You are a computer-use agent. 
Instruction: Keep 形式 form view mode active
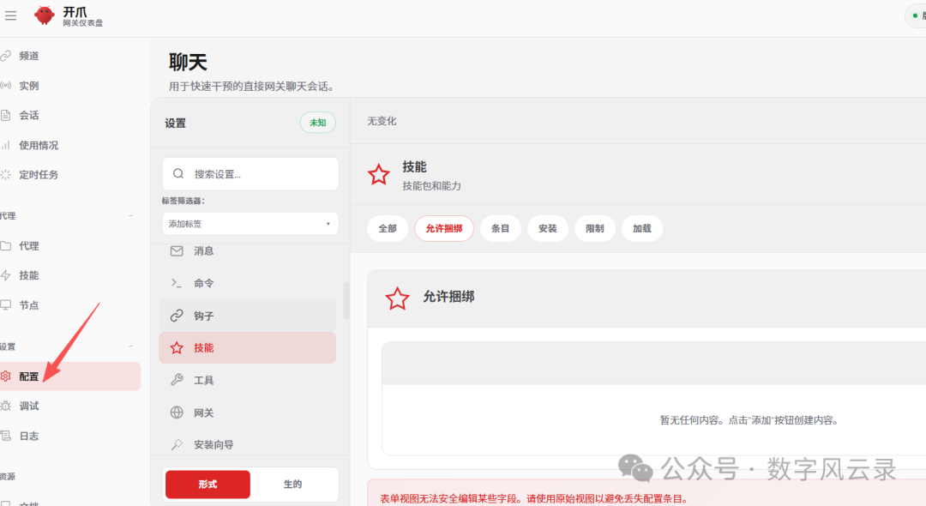click(206, 484)
